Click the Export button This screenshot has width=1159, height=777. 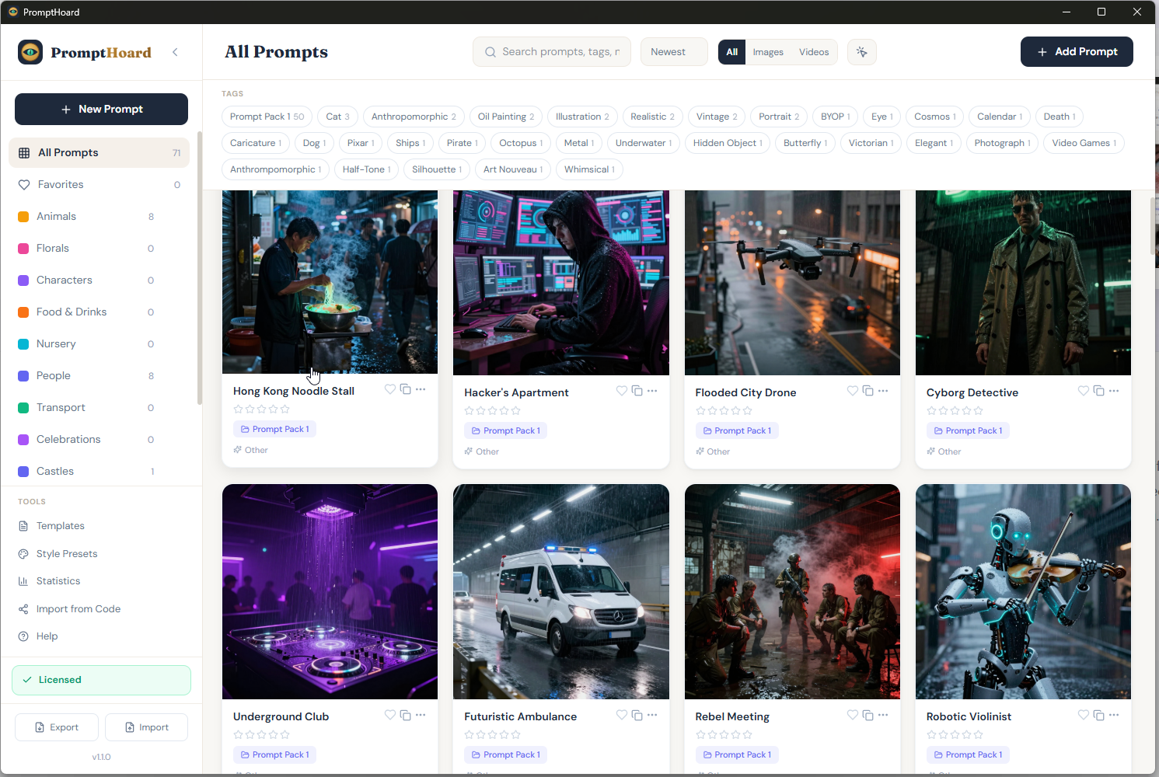coord(57,727)
